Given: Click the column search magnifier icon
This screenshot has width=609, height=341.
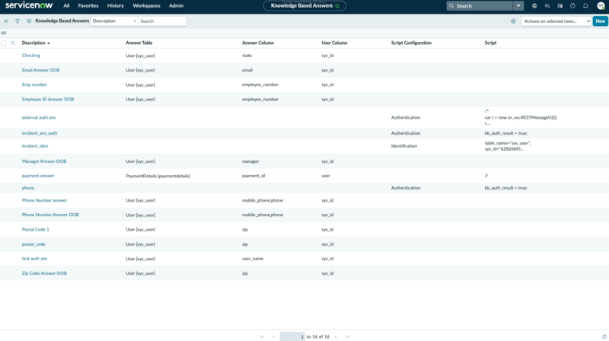Looking at the screenshot, I should [13, 43].
